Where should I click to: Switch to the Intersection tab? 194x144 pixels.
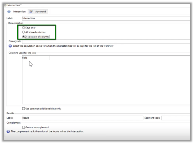click(19, 12)
